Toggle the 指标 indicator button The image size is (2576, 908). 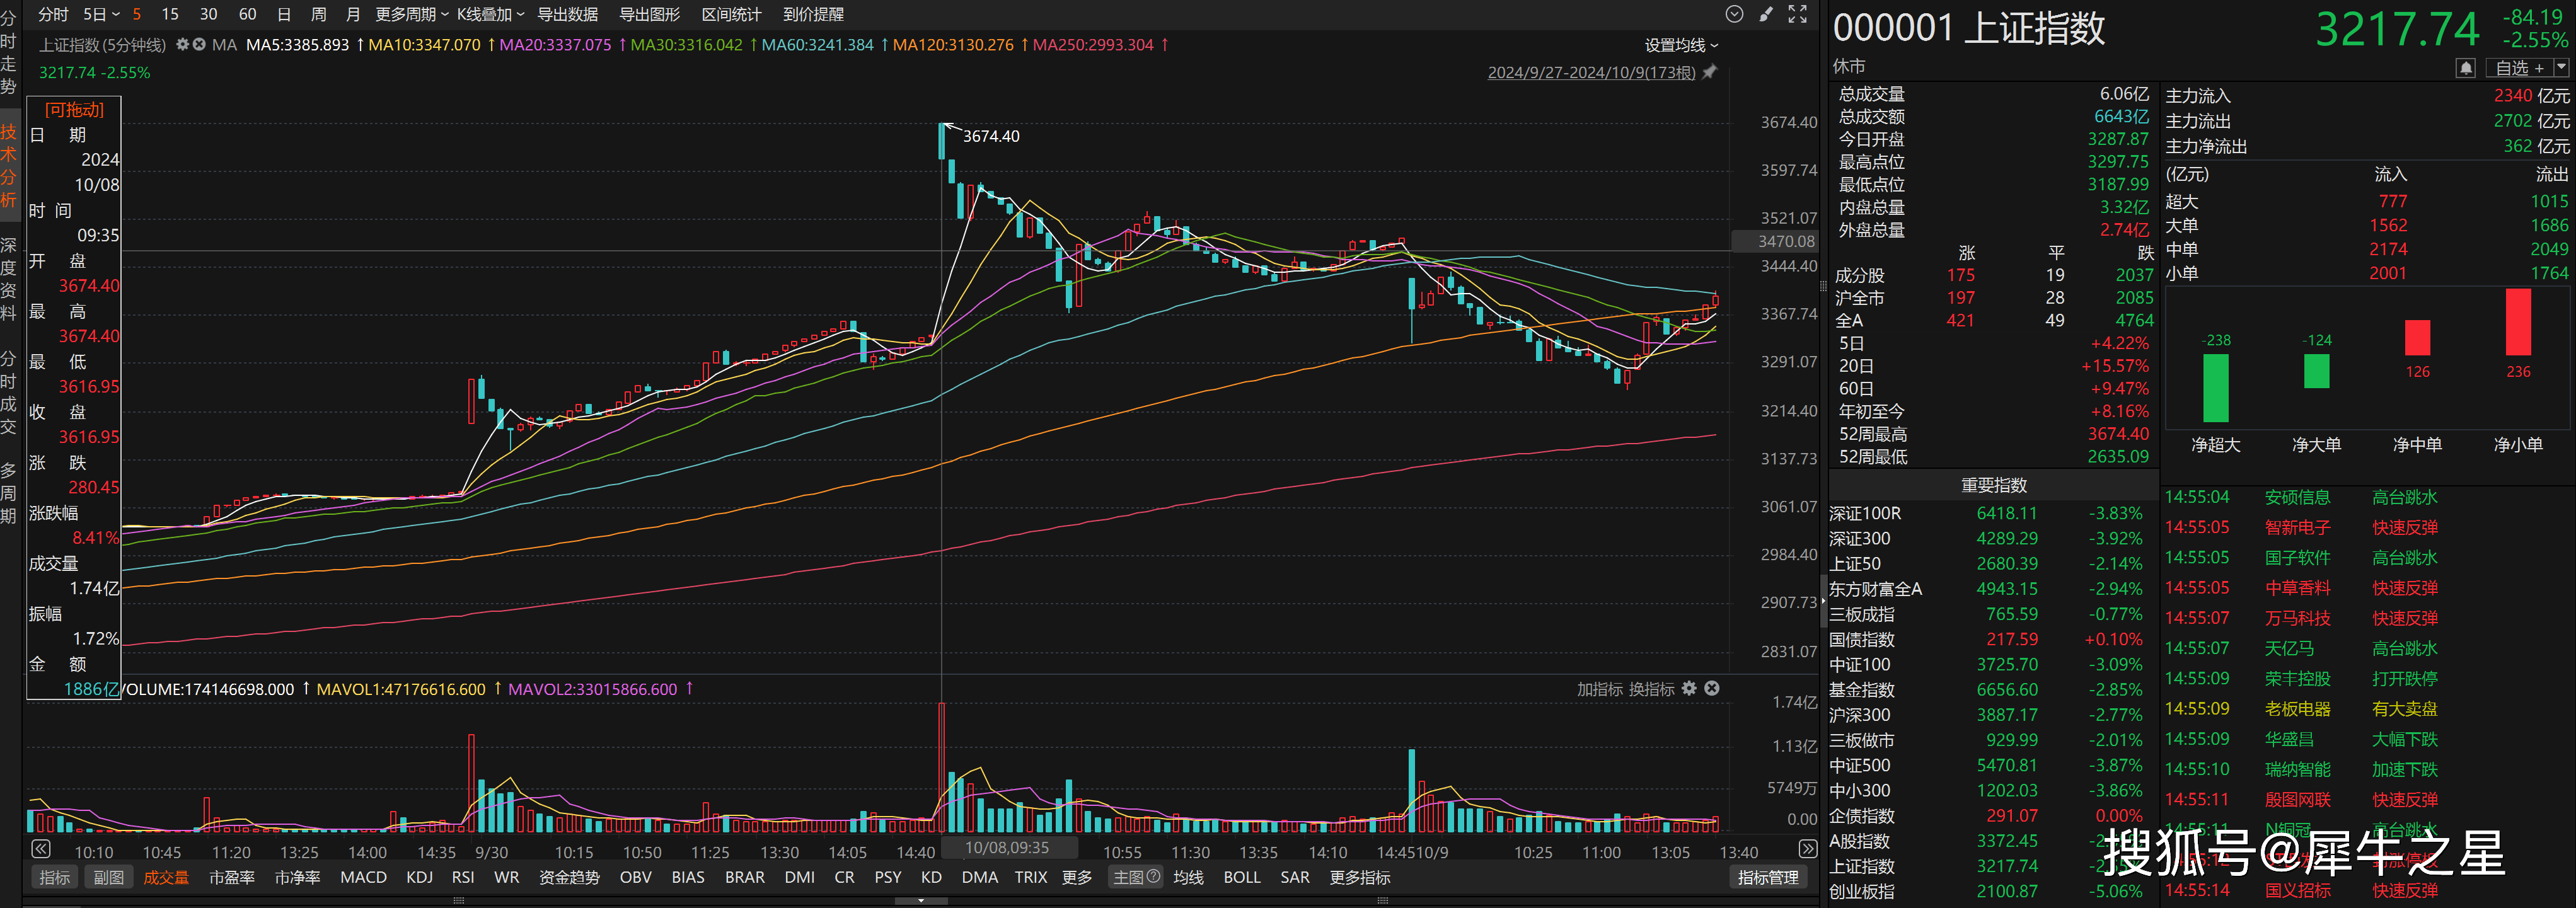pyautogui.click(x=54, y=877)
